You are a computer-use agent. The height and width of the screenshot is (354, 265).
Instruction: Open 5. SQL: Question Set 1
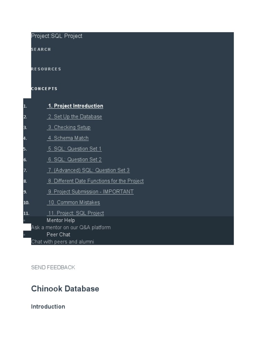(75, 149)
